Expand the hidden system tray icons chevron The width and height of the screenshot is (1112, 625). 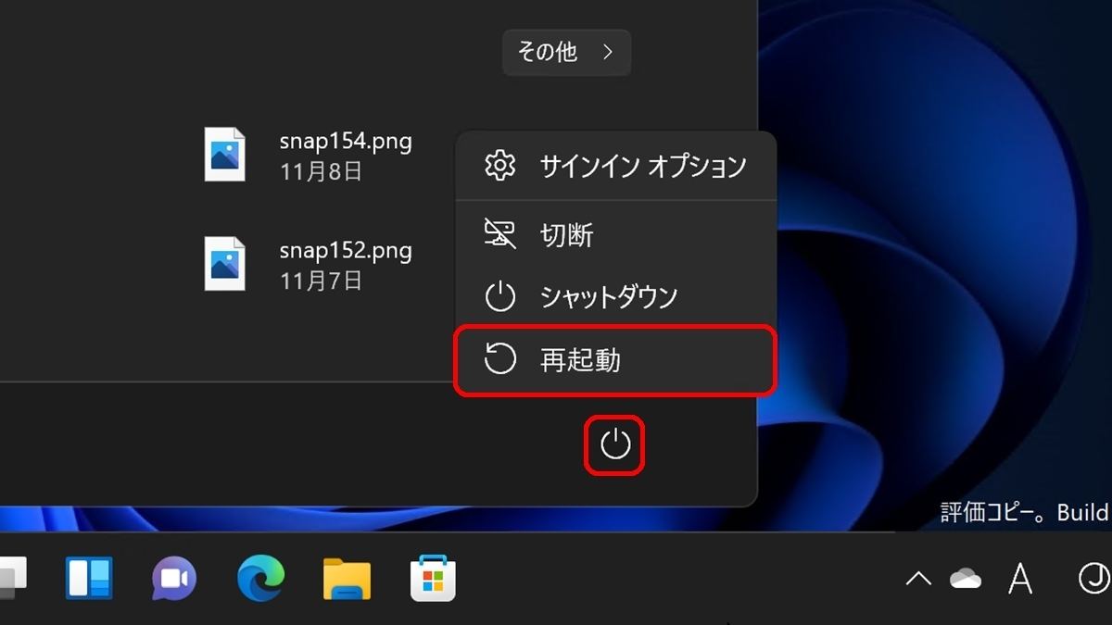click(918, 580)
